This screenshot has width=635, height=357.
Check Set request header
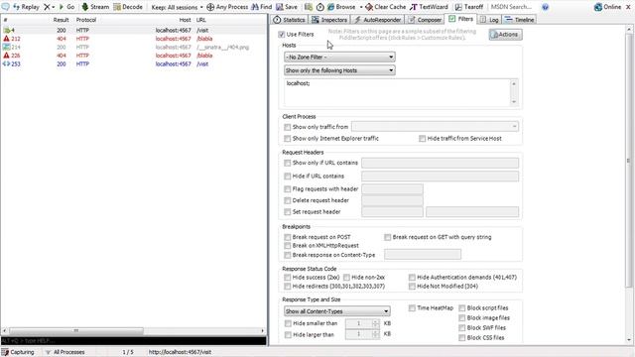(x=287, y=211)
